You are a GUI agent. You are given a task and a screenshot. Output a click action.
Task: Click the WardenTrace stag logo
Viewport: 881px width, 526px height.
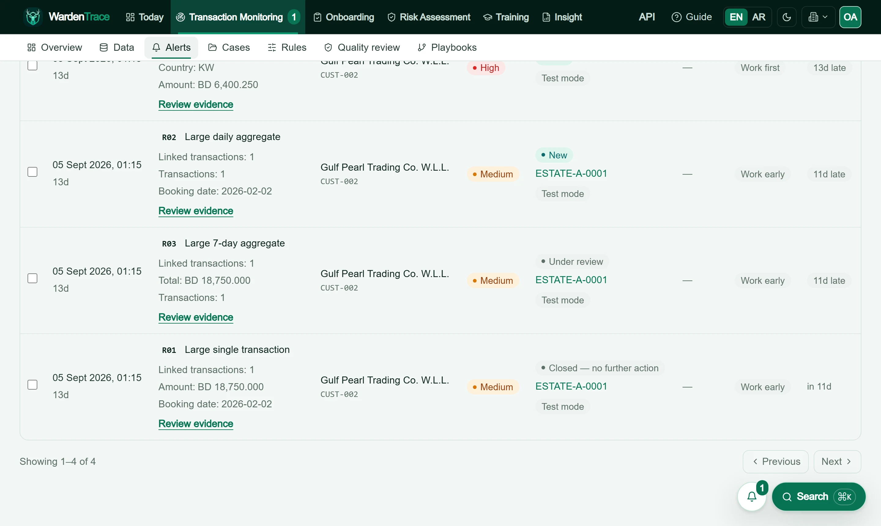coord(33,17)
